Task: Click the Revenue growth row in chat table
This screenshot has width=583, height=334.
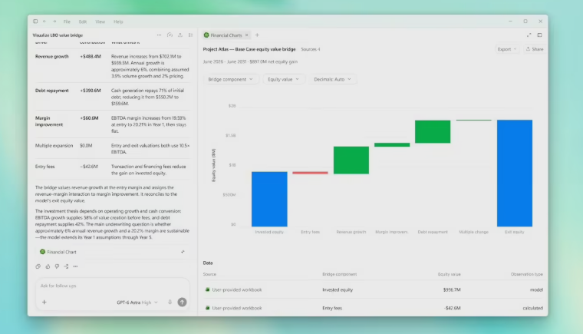Action: coord(112,66)
